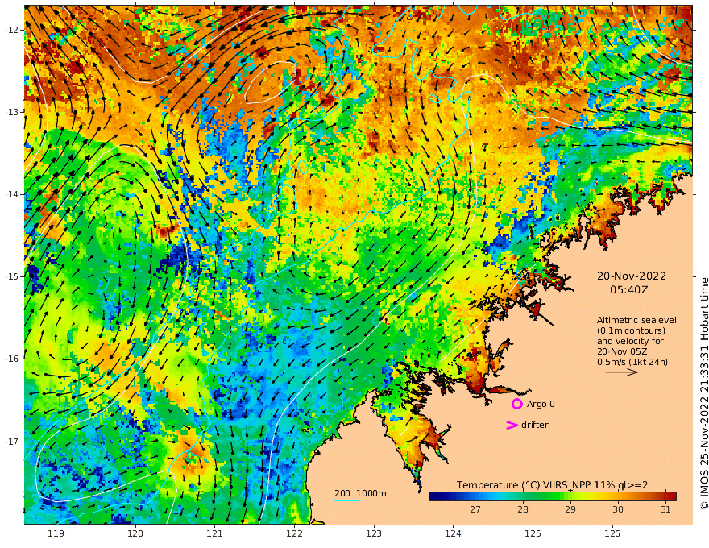The image size is (709, 548).
Task: Click the '20 Nov 05Z' caption line
Action: point(622,351)
